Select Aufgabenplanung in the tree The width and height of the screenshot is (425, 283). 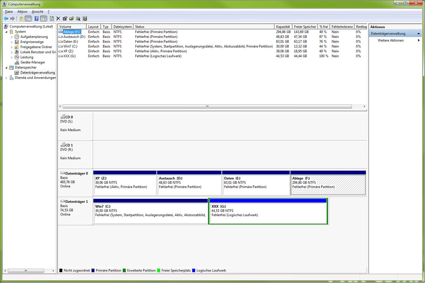34,37
